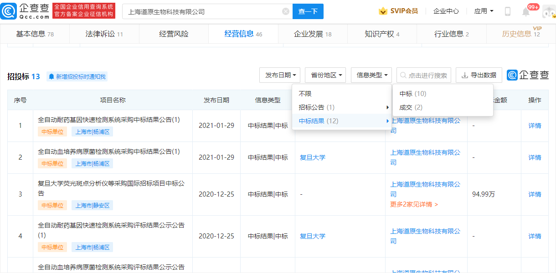Click the 查一下 search button
The height and width of the screenshot is (273, 556).
(308, 12)
